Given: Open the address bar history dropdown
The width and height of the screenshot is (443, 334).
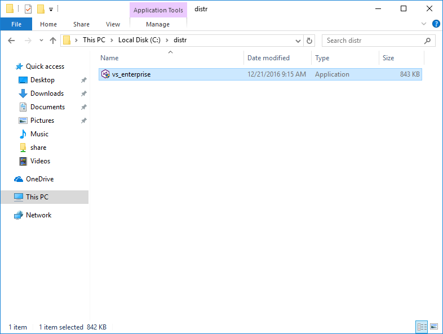Looking at the screenshot, I should click(x=298, y=41).
